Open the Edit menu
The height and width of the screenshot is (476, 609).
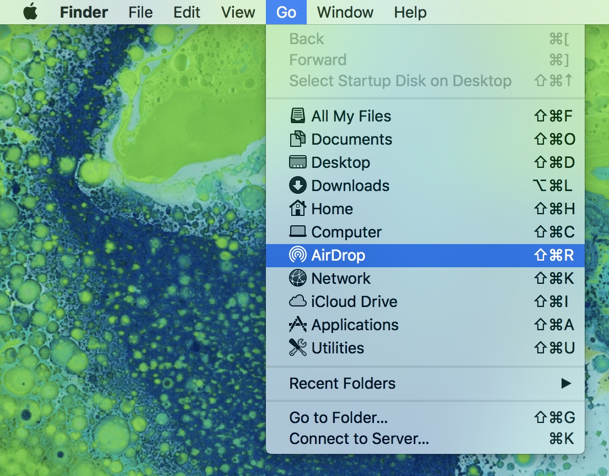point(186,12)
